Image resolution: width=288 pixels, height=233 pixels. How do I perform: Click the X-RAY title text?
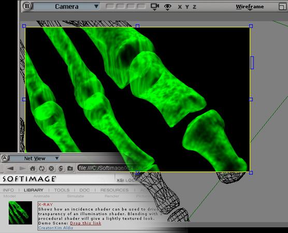(46, 205)
